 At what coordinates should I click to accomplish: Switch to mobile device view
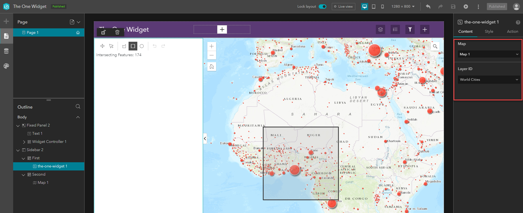[x=382, y=7]
